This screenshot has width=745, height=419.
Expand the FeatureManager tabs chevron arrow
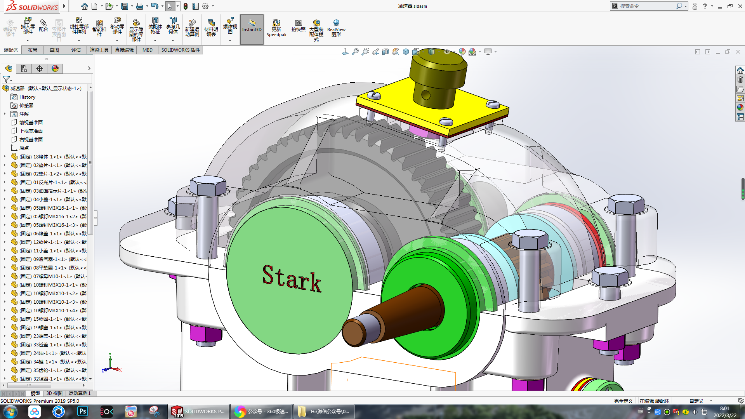tap(89, 68)
